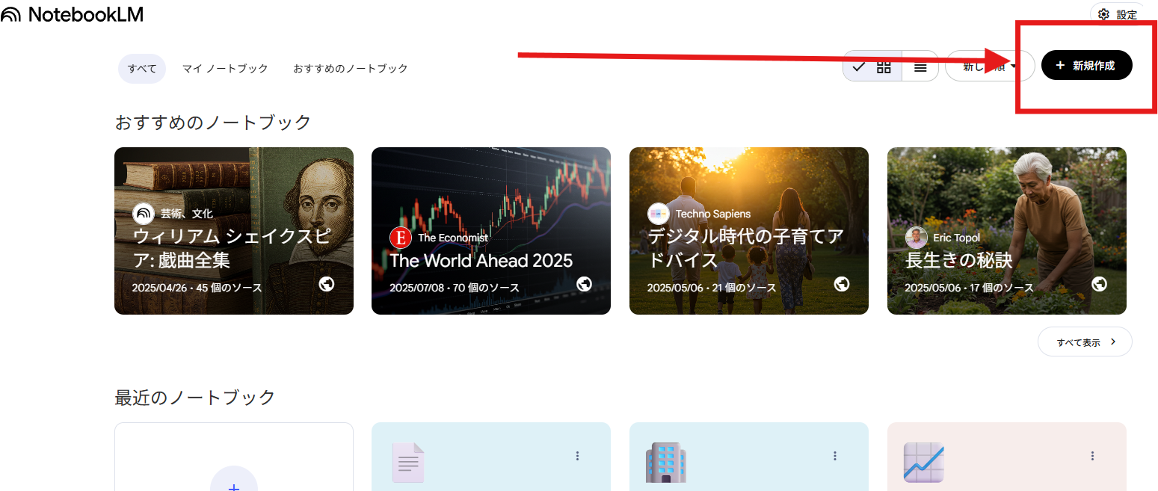
Task: Click The Economist logo badge
Action: click(x=401, y=238)
